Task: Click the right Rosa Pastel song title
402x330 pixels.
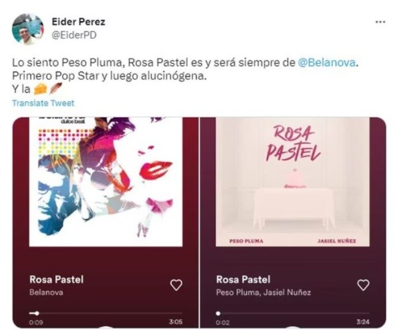Action: point(243,279)
